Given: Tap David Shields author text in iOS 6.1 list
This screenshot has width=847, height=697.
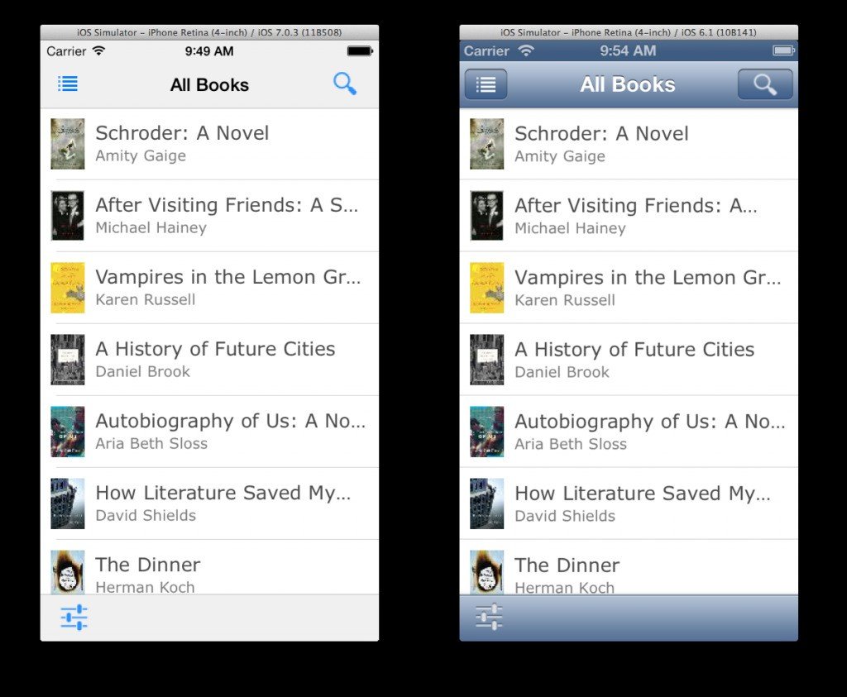Looking at the screenshot, I should tap(565, 516).
